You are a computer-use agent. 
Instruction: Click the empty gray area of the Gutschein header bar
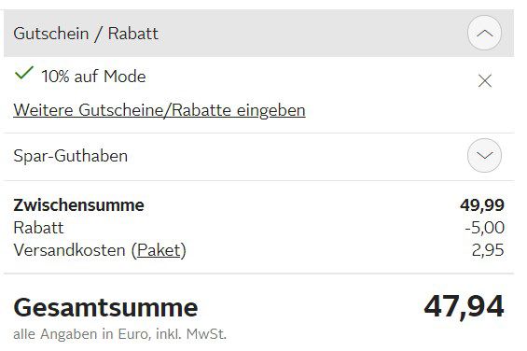pyautogui.click(x=312, y=33)
